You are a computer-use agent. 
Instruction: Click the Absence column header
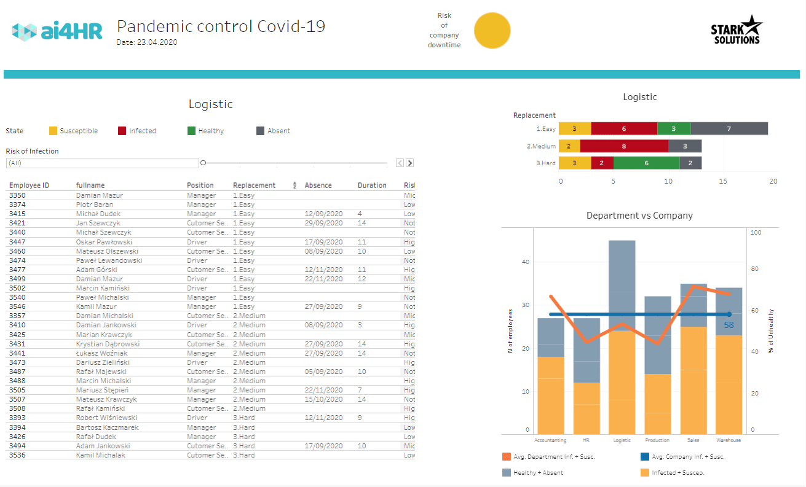click(x=318, y=185)
